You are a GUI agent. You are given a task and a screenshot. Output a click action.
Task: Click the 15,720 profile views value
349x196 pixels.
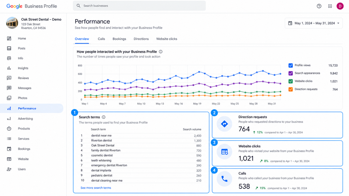[x=333, y=65]
